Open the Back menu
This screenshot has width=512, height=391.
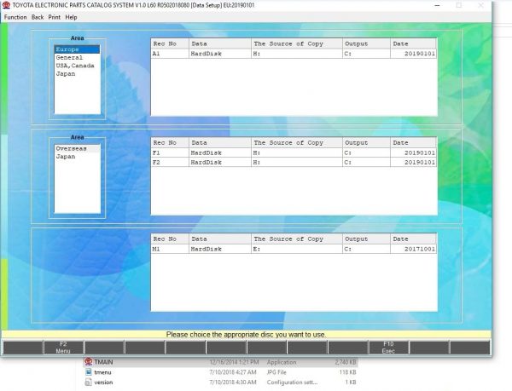[38, 17]
